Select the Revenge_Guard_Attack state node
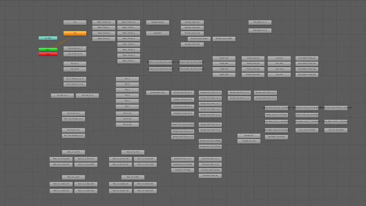 [224, 39]
